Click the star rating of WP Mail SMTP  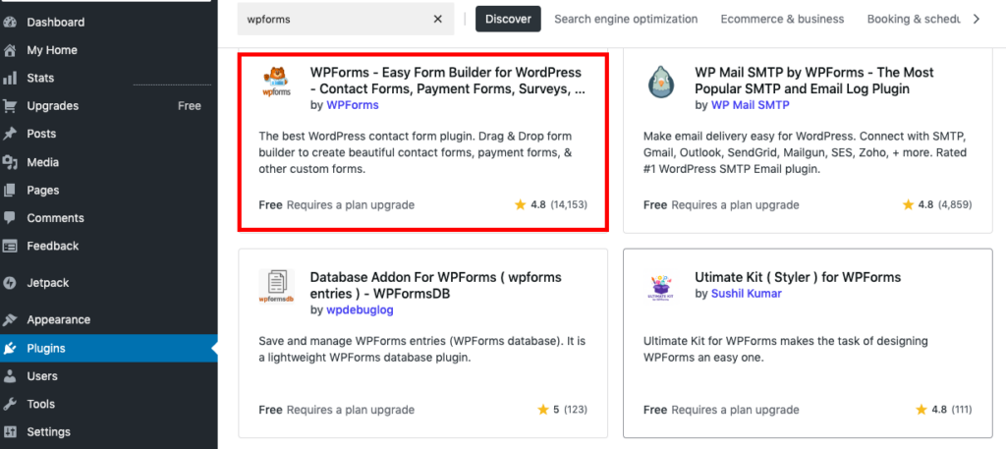936,204
